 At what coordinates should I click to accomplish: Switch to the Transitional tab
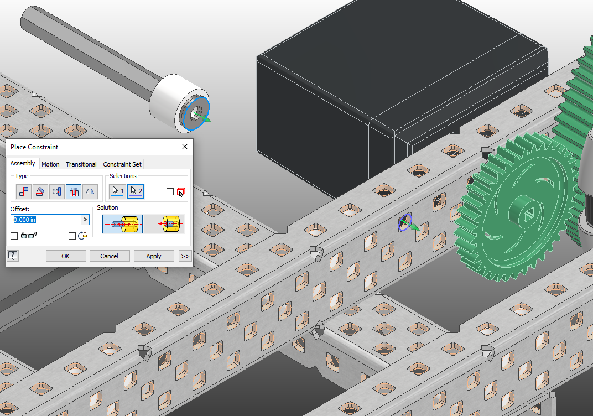pyautogui.click(x=81, y=164)
